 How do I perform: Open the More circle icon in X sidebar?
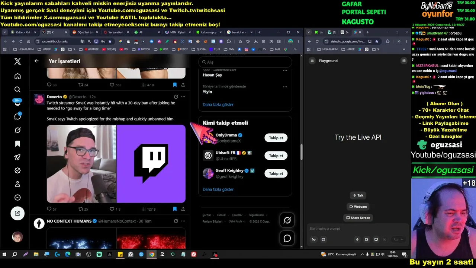click(17, 198)
